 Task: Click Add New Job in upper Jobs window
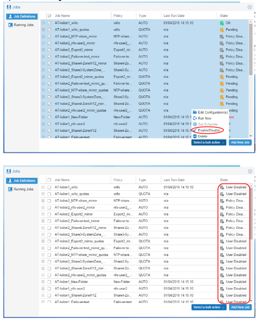[x=240, y=142]
